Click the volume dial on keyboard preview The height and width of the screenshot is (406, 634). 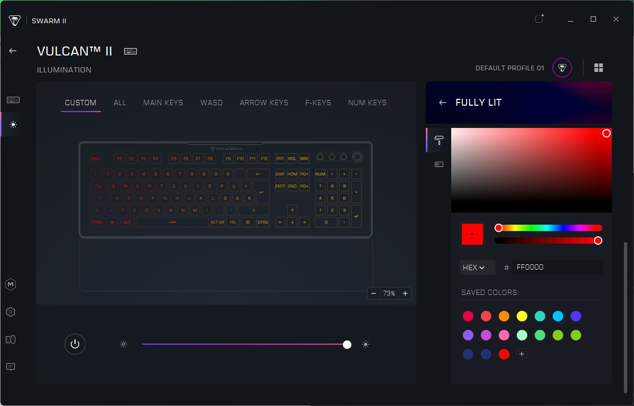click(357, 156)
